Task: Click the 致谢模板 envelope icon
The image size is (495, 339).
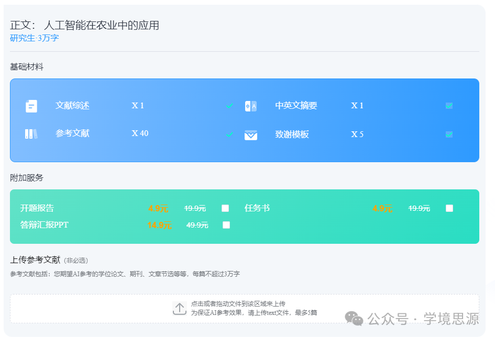Action: point(251,134)
